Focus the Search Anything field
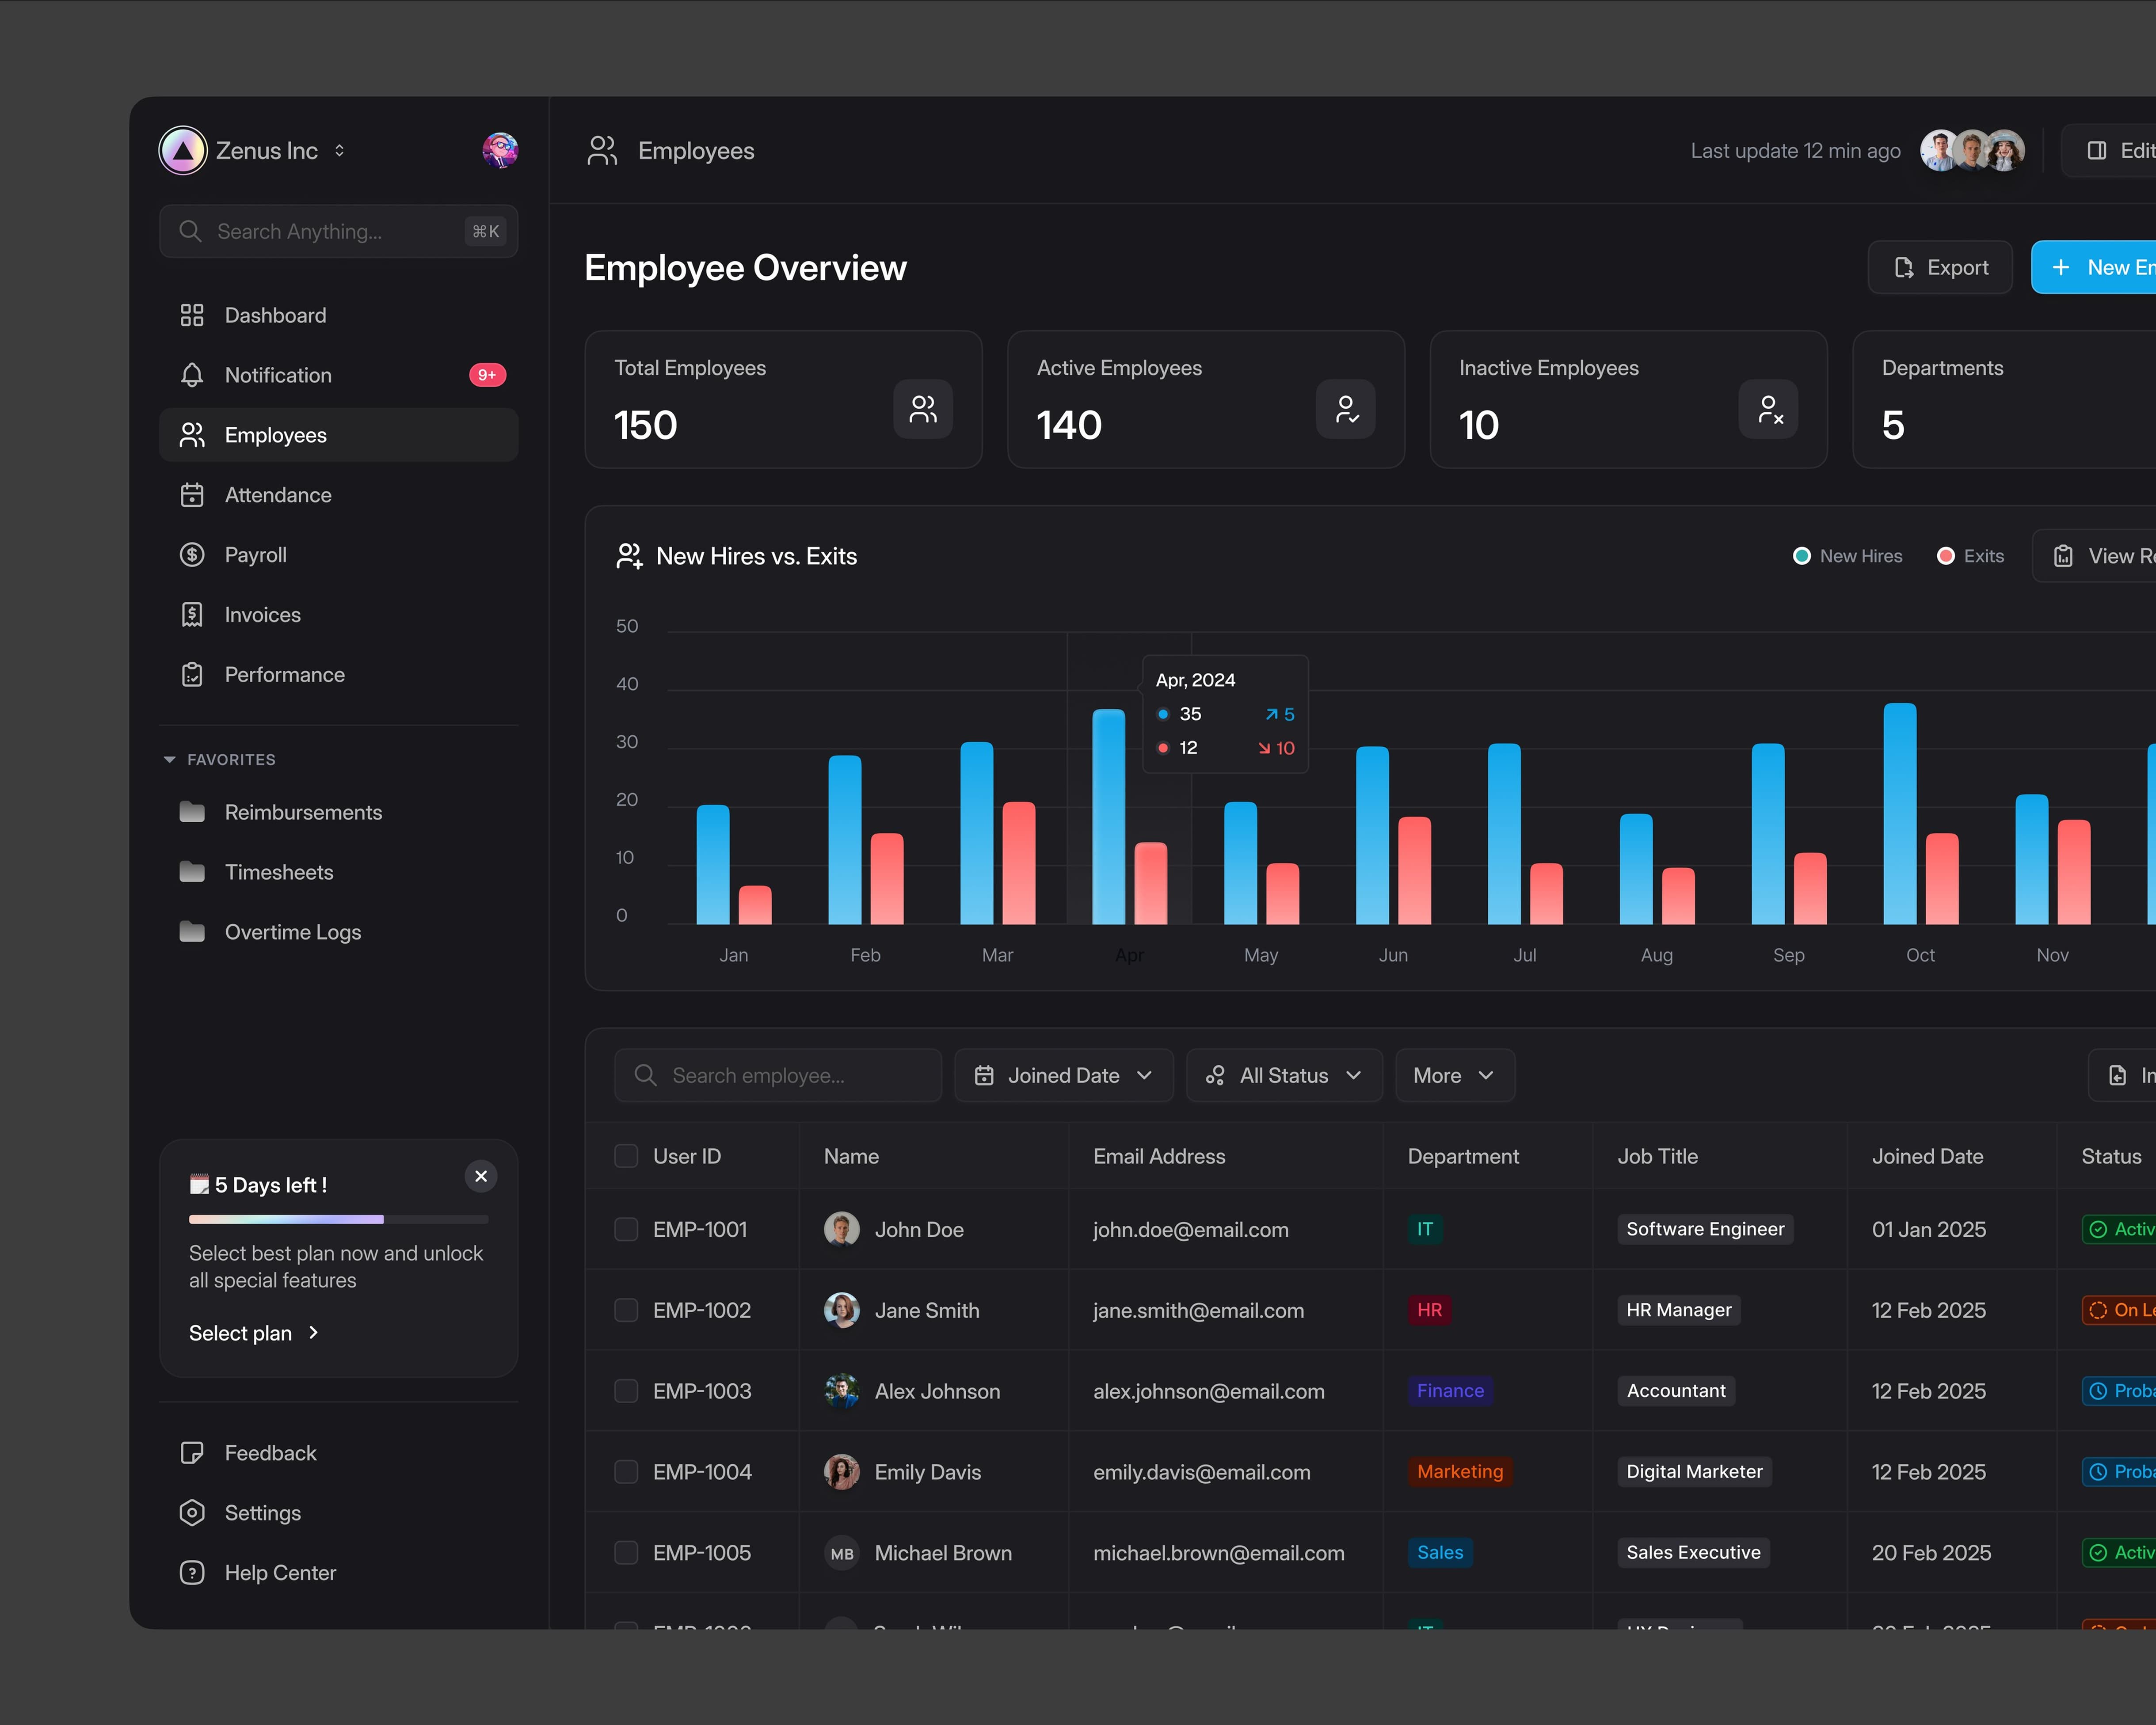Screen dimensions: 2156x1725 (339, 232)
